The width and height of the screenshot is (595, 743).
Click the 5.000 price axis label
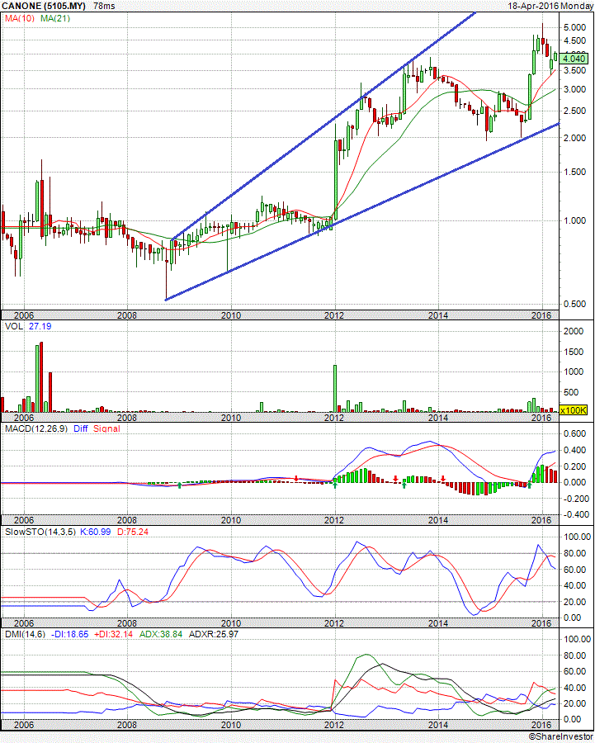pyautogui.click(x=574, y=27)
